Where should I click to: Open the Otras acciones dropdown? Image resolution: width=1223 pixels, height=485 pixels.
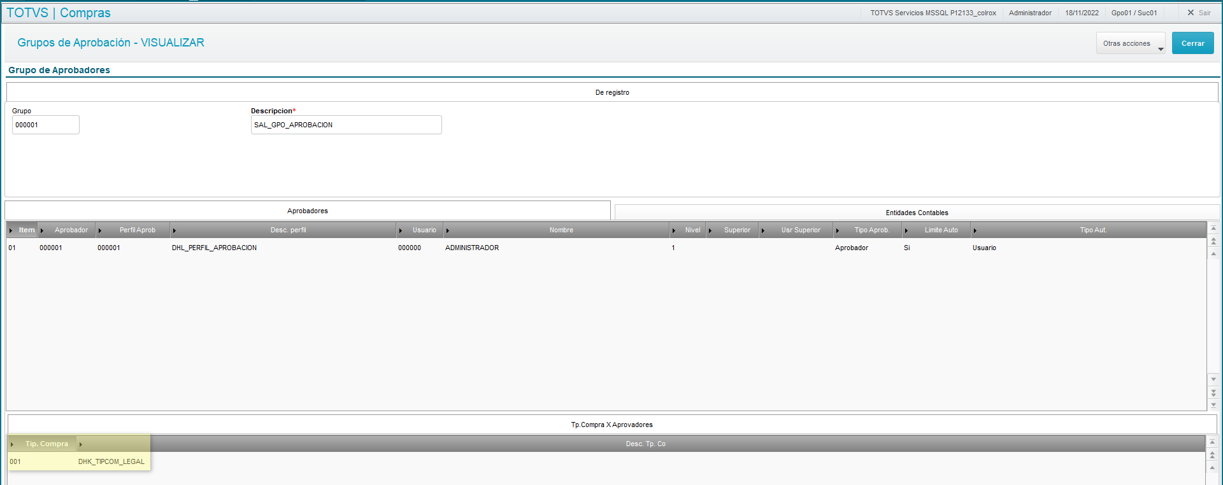[1131, 43]
